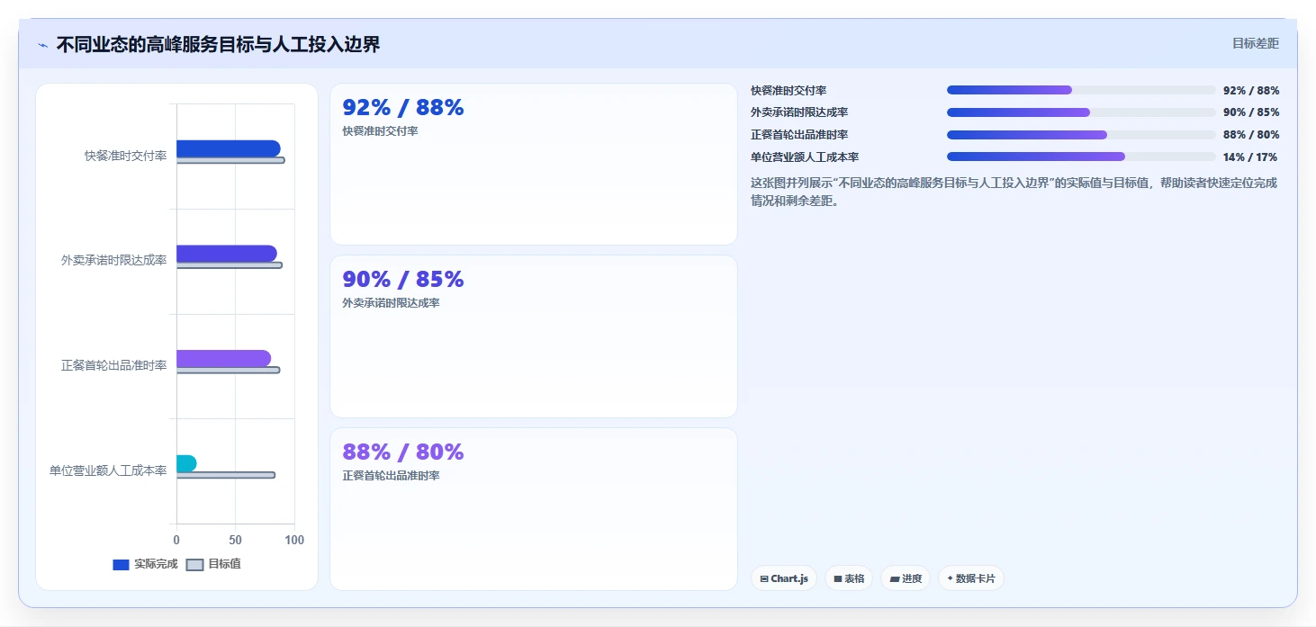
Task: Click the Chart.js tag chip
Action: coord(784,578)
